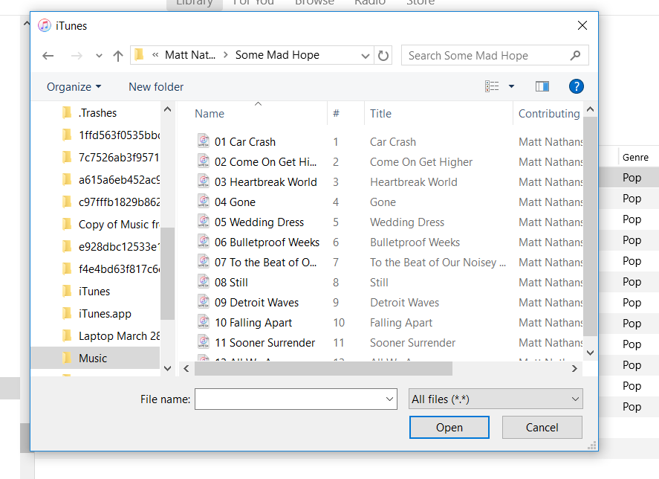Go up one folder level
This screenshot has height=479, width=659.
click(x=118, y=56)
